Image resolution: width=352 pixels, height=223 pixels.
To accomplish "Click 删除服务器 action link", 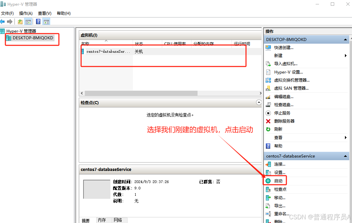I will [284, 121].
